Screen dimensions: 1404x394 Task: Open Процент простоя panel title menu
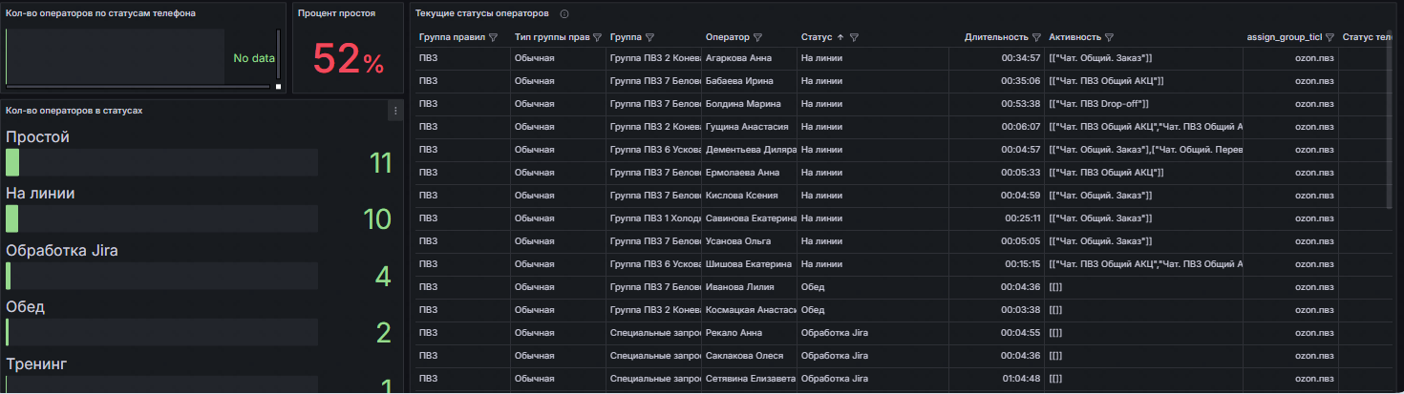click(x=336, y=14)
